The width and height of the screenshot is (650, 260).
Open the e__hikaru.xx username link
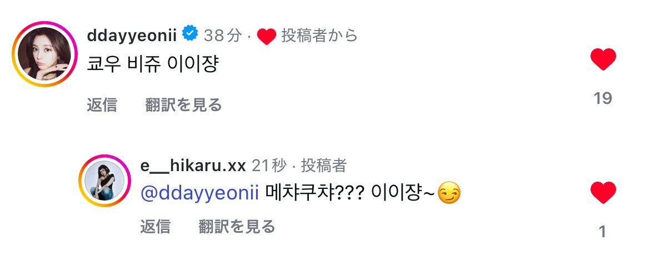[193, 166]
